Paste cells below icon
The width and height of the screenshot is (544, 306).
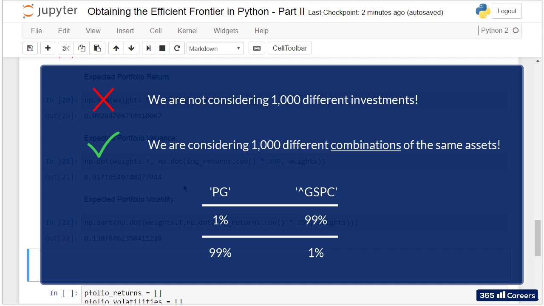(97, 48)
